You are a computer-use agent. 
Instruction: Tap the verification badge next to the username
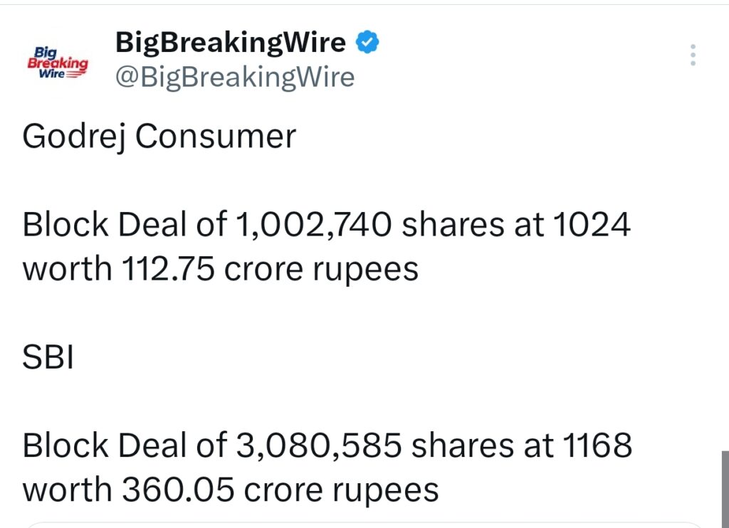[367, 42]
